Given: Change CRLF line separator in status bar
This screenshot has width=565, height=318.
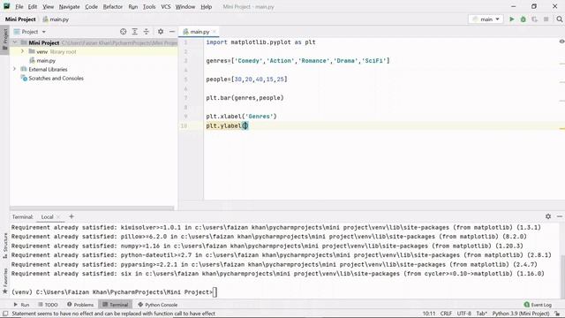Looking at the screenshot, I should tap(446, 314).
